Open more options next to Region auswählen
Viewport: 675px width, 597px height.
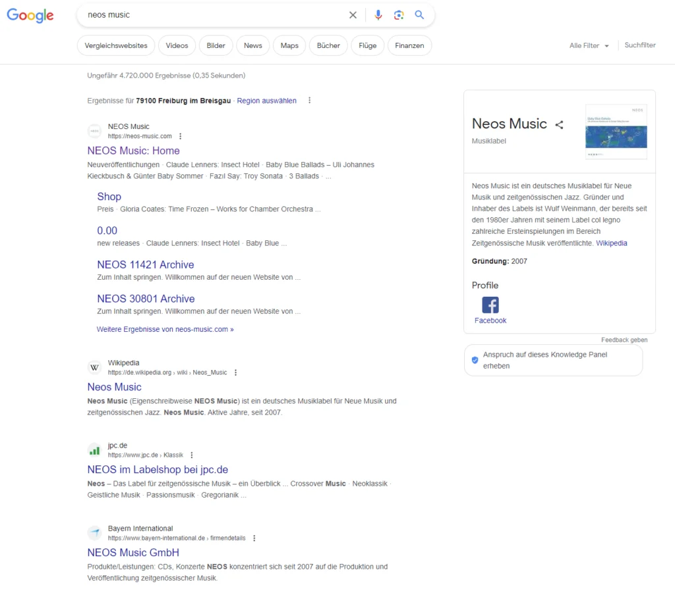coord(309,101)
